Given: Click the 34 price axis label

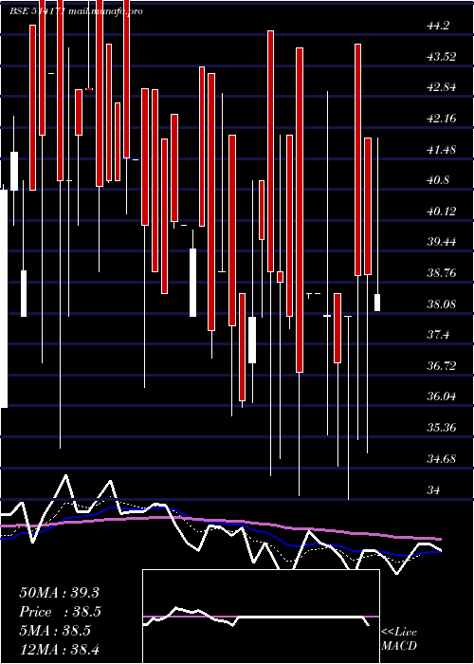Looking at the screenshot, I should click(434, 490).
